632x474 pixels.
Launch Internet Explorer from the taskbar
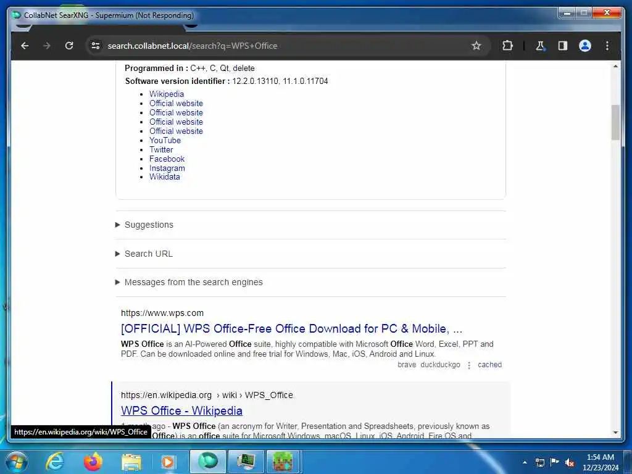(x=55, y=462)
